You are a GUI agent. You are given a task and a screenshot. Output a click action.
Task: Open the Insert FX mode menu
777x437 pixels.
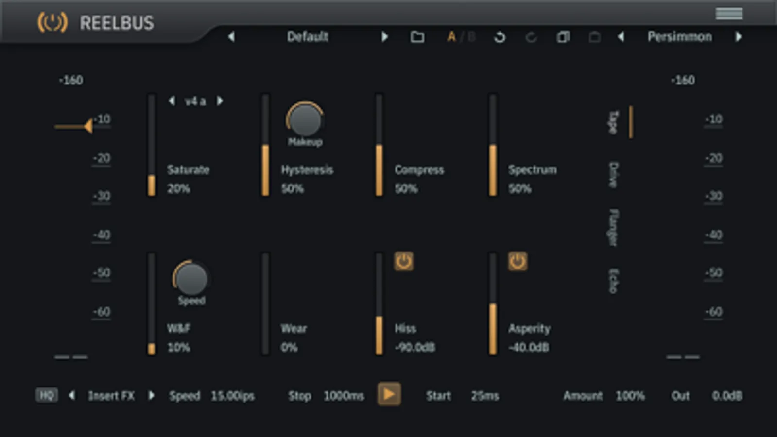pos(111,396)
